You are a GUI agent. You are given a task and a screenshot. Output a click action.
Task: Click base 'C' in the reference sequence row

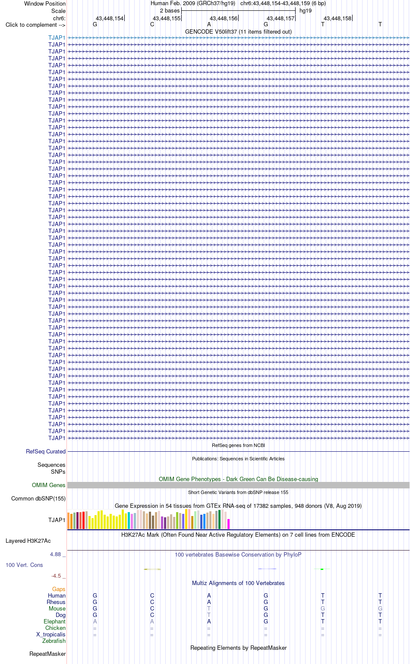pos(152,25)
